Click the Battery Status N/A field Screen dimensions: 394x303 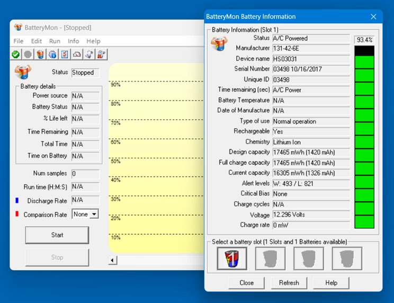pyautogui.click(x=85, y=107)
